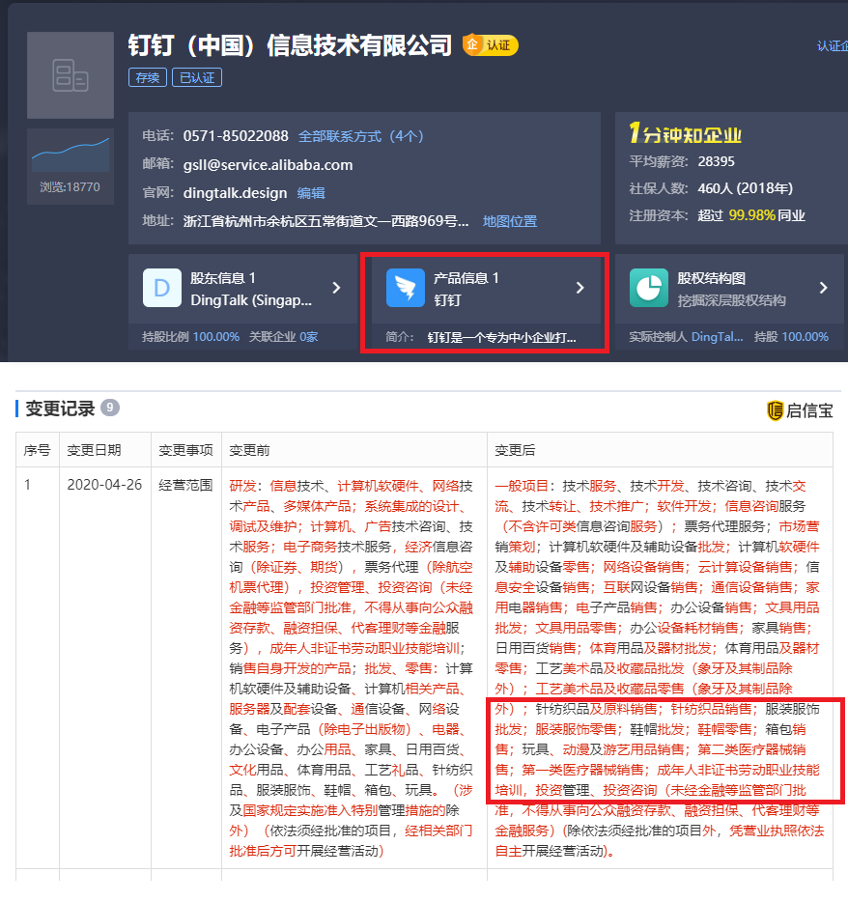Click the 持股比例 100.00% value
The image size is (848, 902).
pyautogui.click(x=215, y=336)
